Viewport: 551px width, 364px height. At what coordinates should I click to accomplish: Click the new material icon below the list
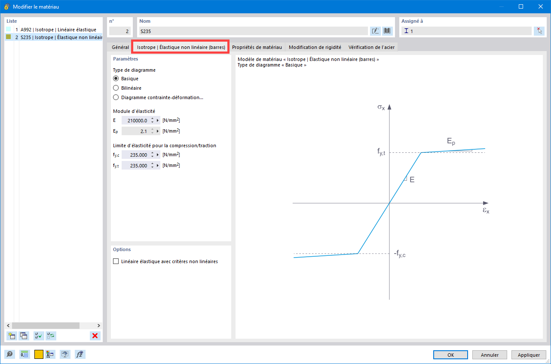tap(12, 336)
